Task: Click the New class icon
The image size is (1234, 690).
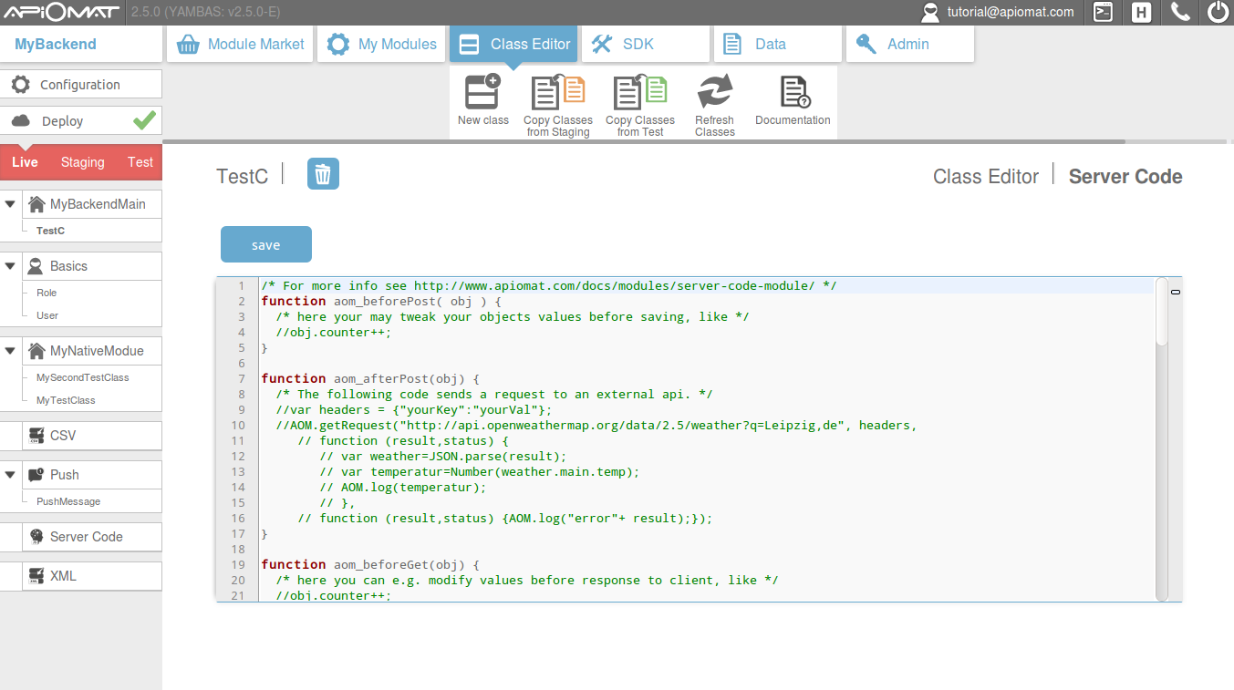Action: click(482, 91)
